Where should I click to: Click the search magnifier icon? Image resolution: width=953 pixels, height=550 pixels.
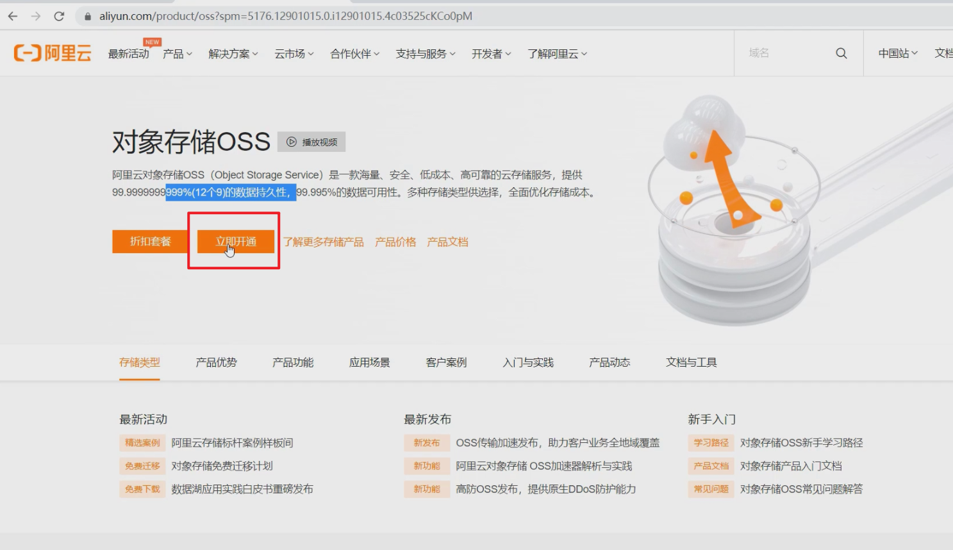[x=841, y=53]
